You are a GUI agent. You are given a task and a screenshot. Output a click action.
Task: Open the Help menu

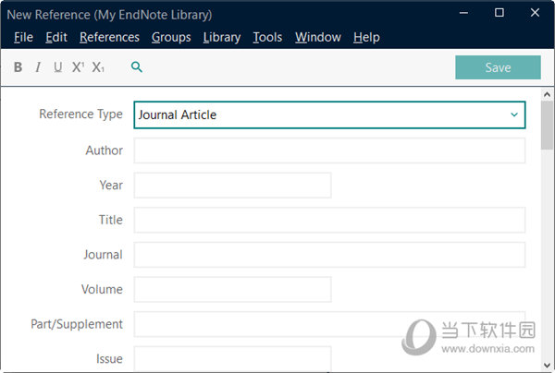coord(366,37)
